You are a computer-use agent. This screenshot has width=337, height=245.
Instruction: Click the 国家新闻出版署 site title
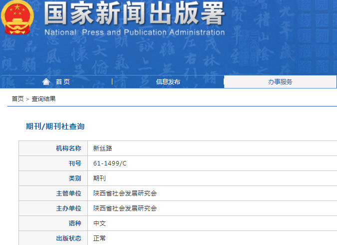click(x=134, y=14)
